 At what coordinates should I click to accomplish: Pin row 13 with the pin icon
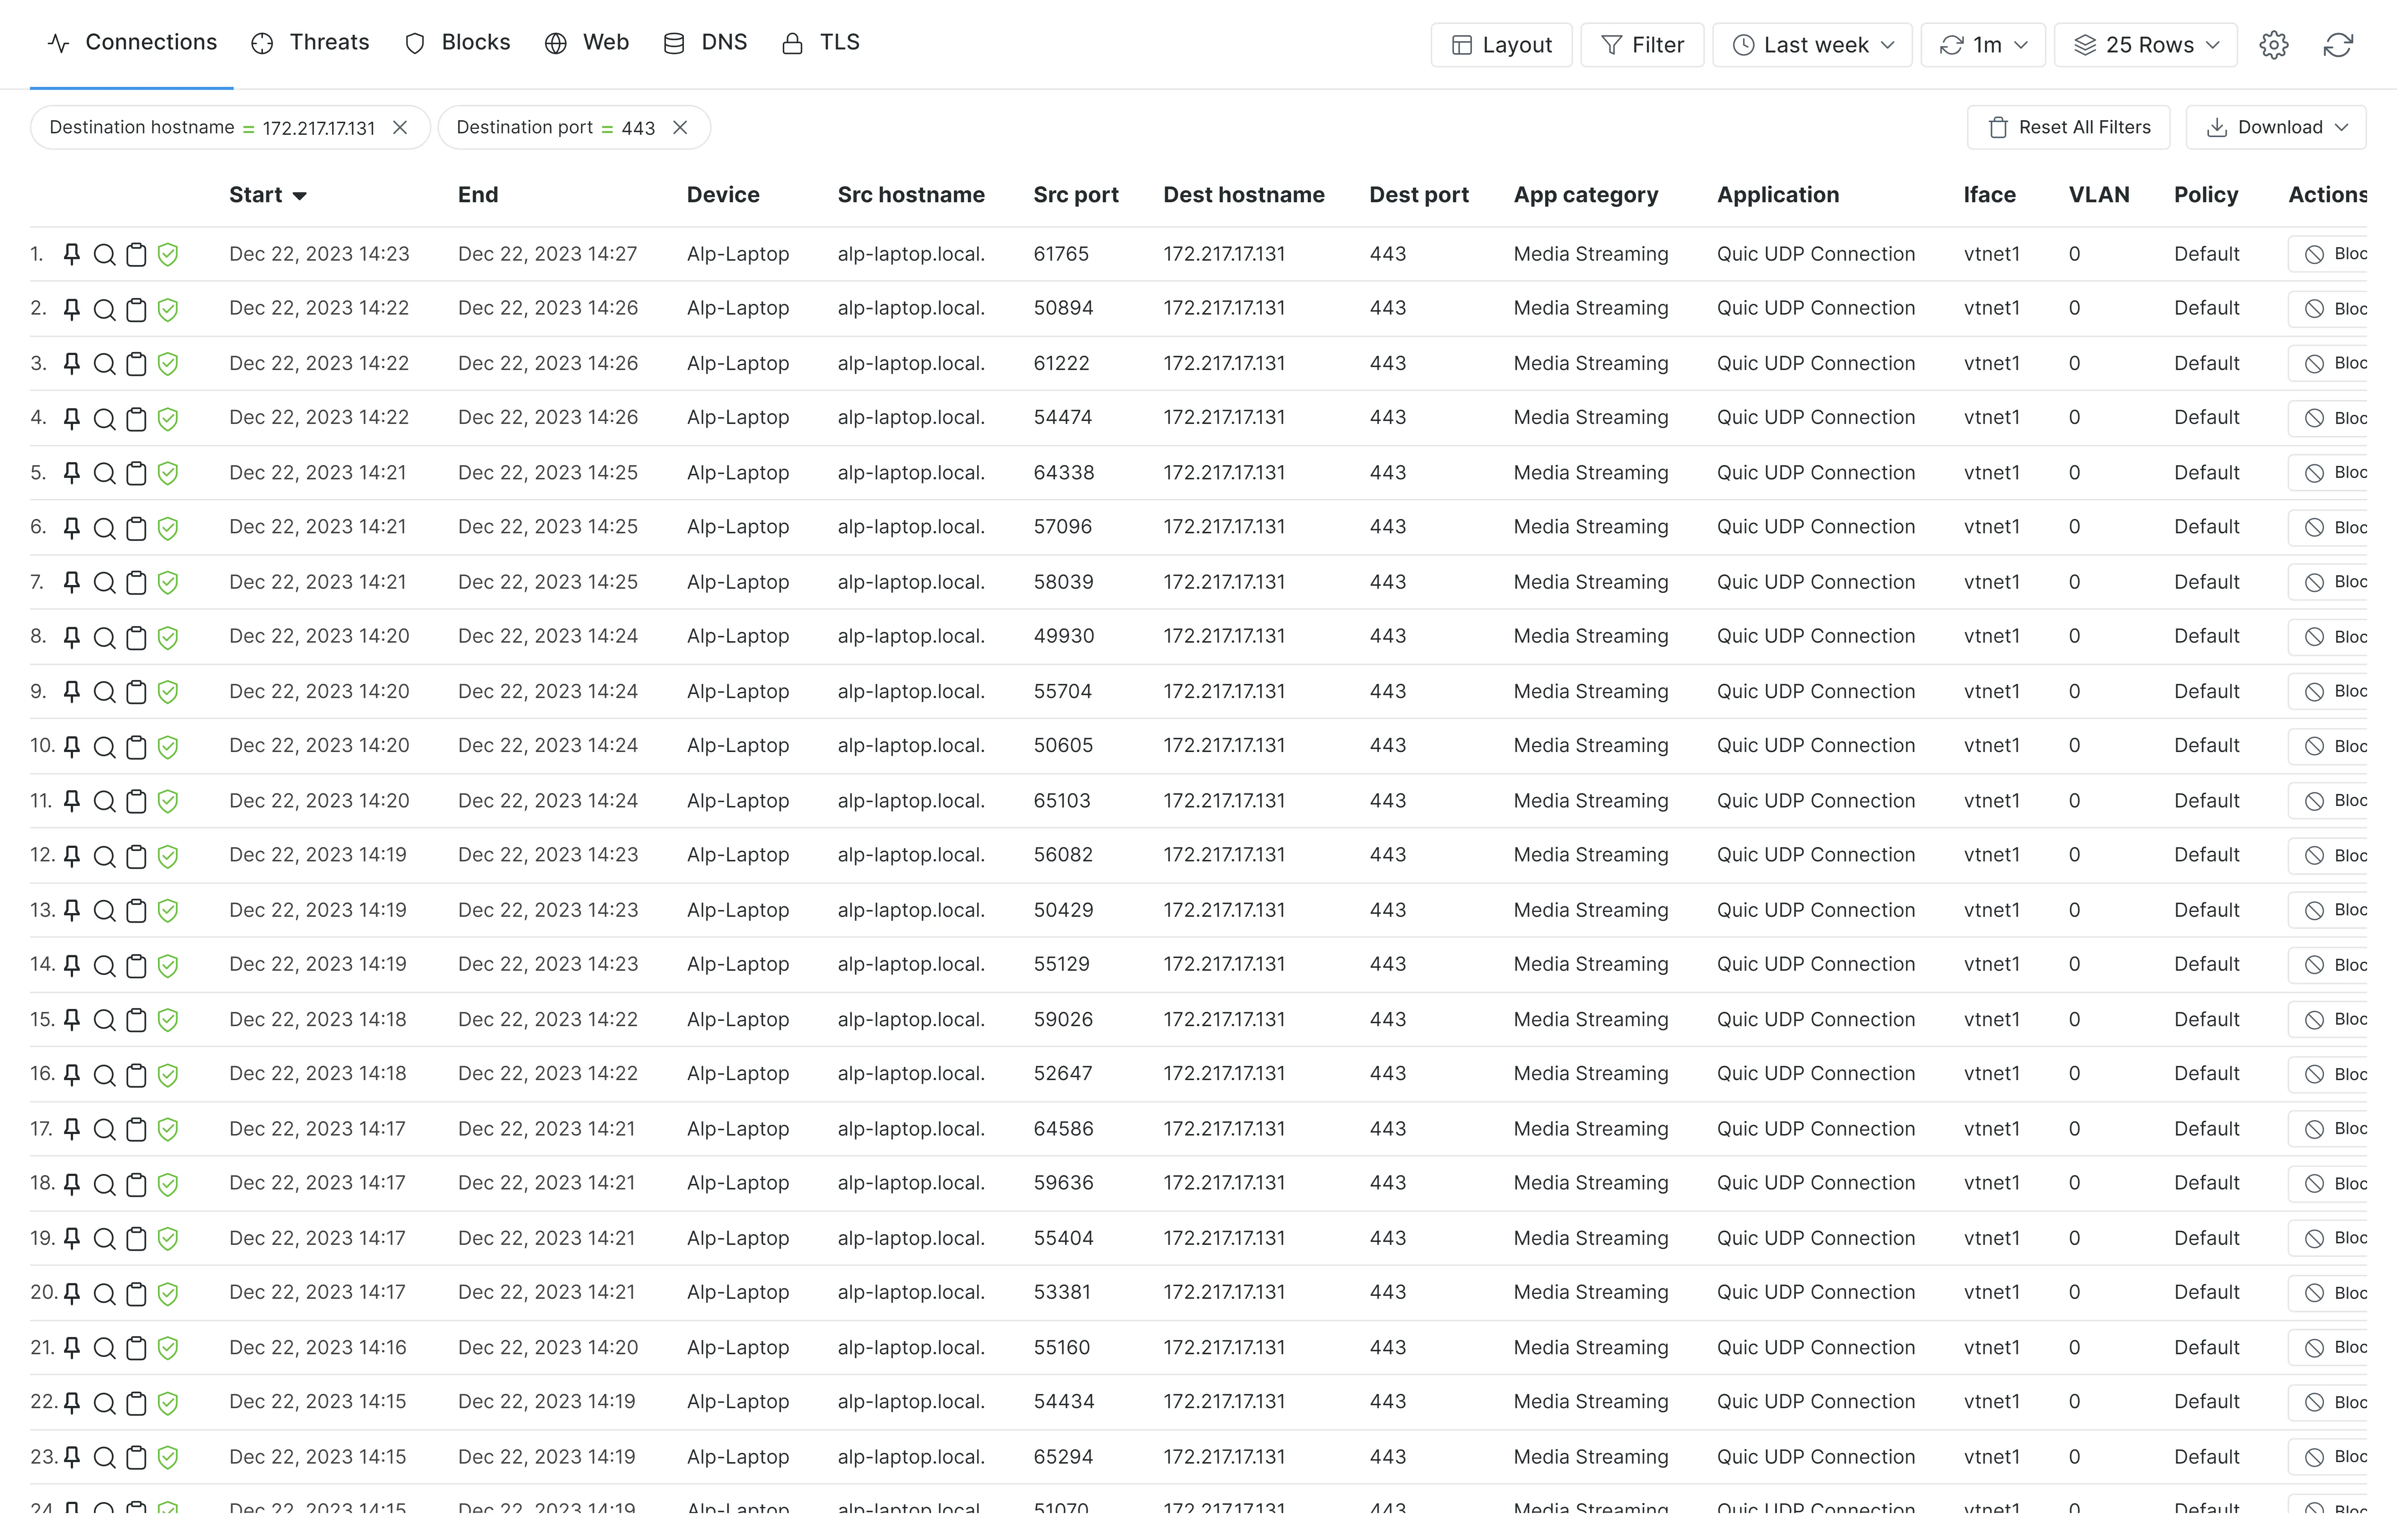72,911
